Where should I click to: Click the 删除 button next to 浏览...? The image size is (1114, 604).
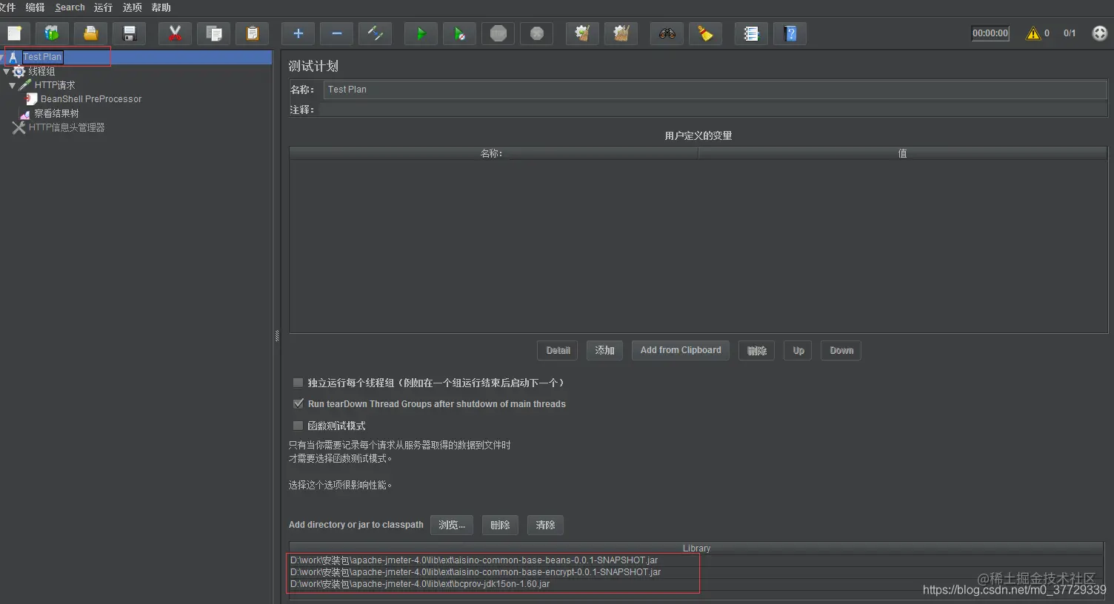[500, 525]
